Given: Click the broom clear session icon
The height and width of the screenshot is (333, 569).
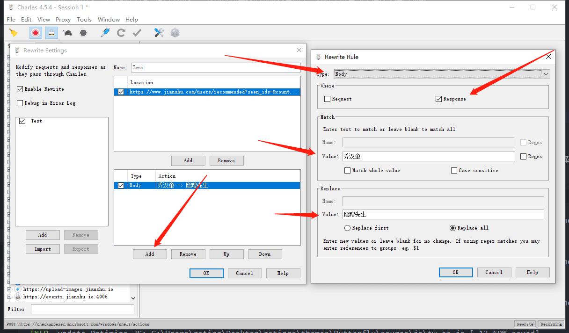Looking at the screenshot, I should [13, 33].
